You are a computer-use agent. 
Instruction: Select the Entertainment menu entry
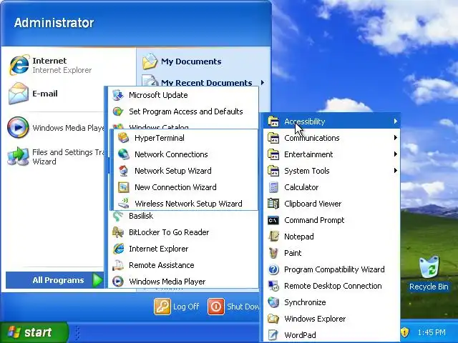[331, 154]
